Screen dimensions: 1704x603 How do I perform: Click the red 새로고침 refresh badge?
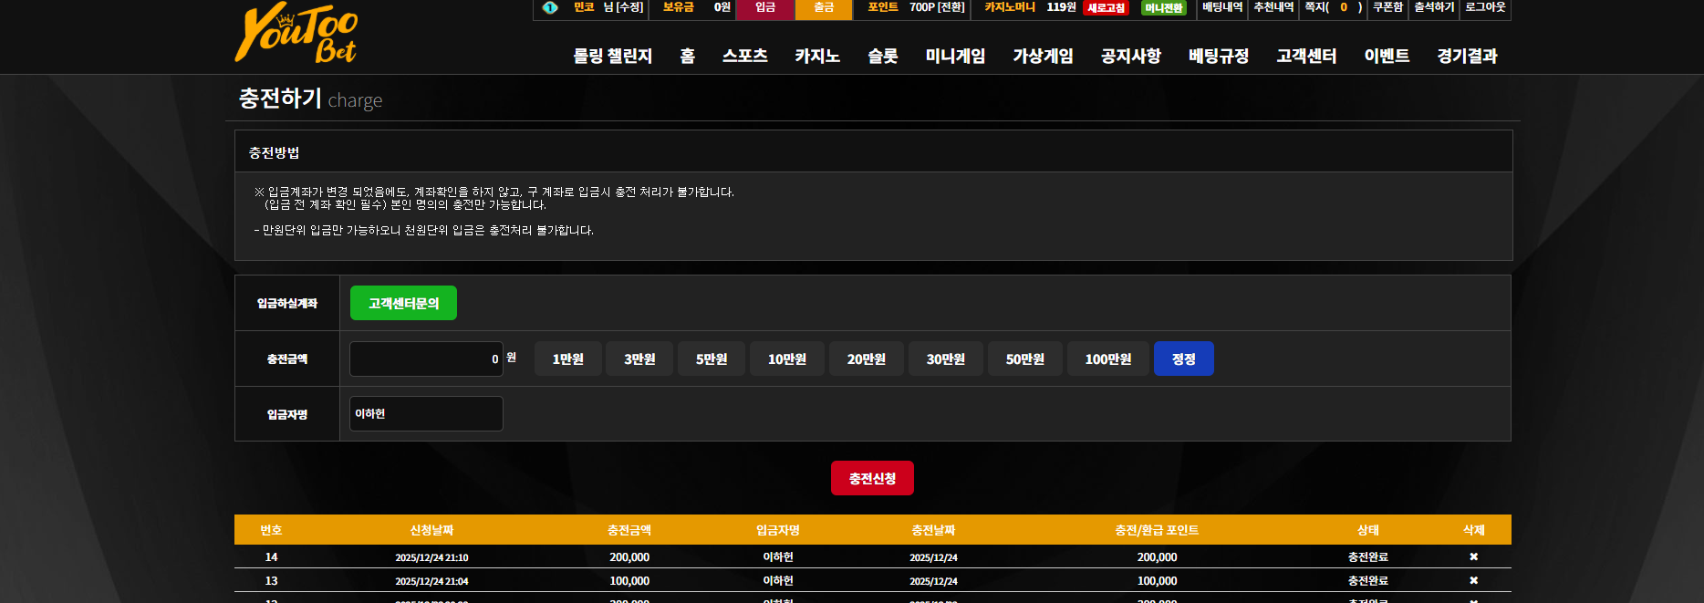pos(1106,8)
